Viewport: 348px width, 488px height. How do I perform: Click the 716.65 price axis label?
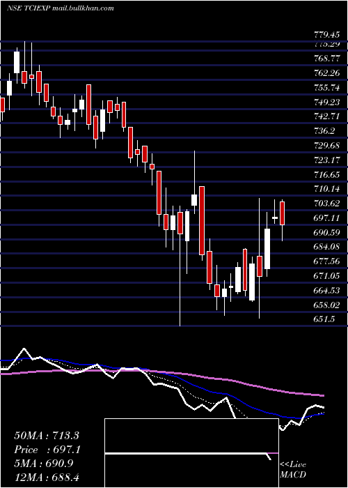click(326, 174)
